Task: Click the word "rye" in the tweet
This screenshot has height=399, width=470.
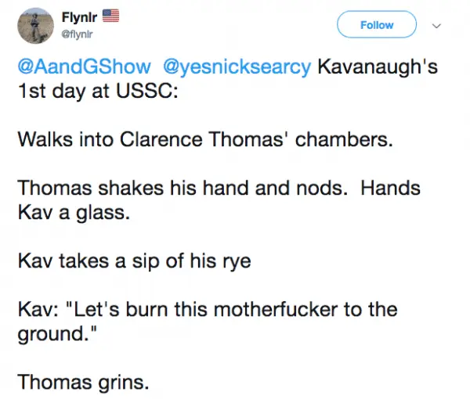Action: click(x=234, y=261)
